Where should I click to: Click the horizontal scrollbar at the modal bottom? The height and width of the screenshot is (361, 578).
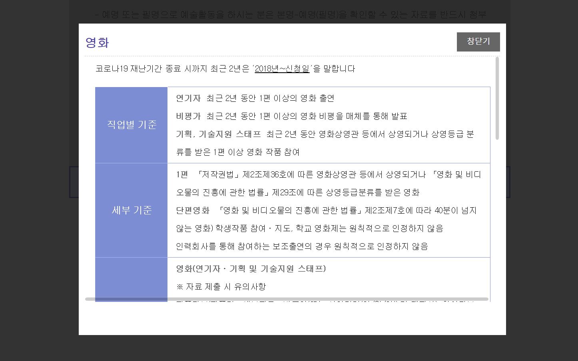287,299
